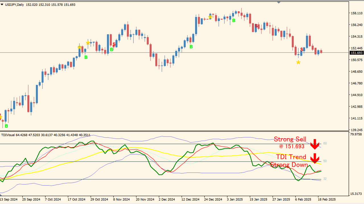
Task: Click the grey chart shift triangle at top
Action: 279,3
